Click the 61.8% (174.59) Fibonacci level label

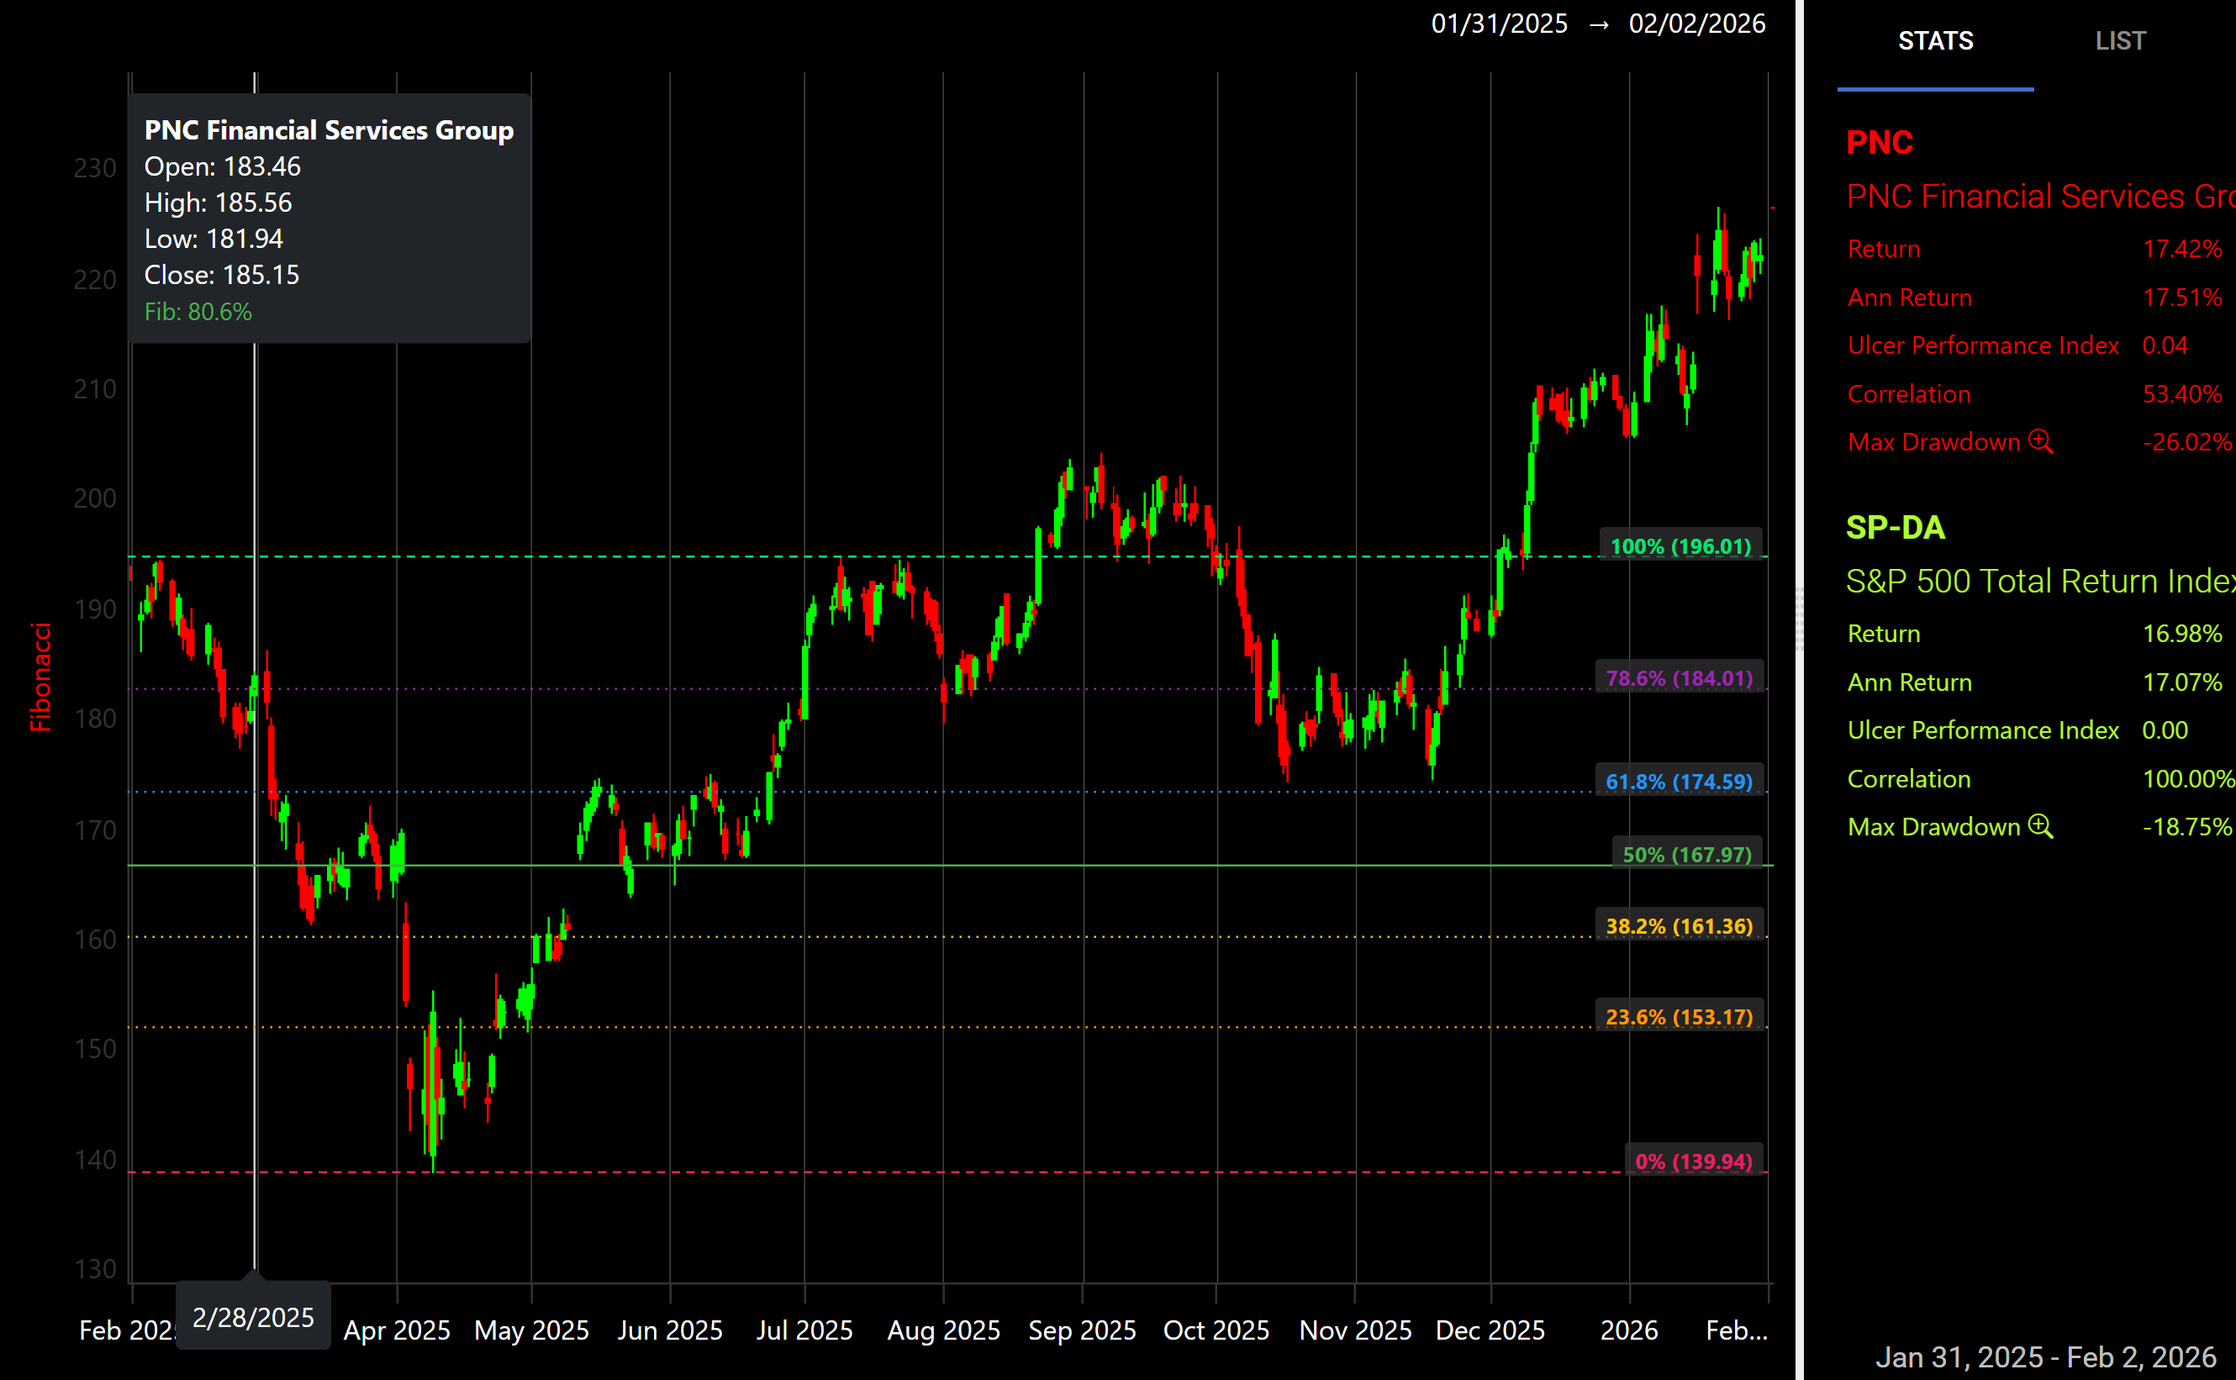(1678, 782)
